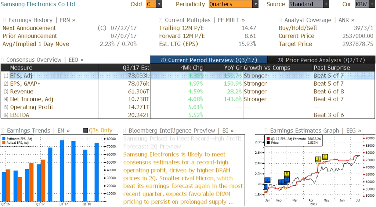Click the blue marker labeled 4 on estimates graph

(287, 179)
